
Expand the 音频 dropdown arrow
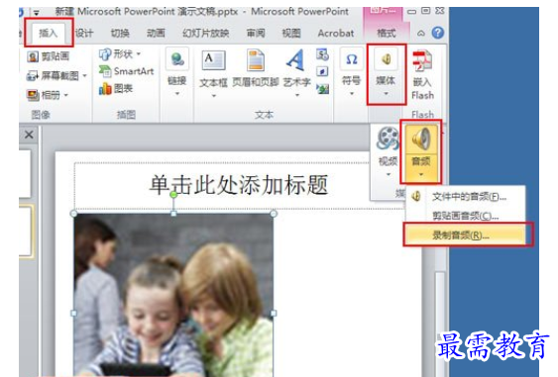click(x=421, y=174)
